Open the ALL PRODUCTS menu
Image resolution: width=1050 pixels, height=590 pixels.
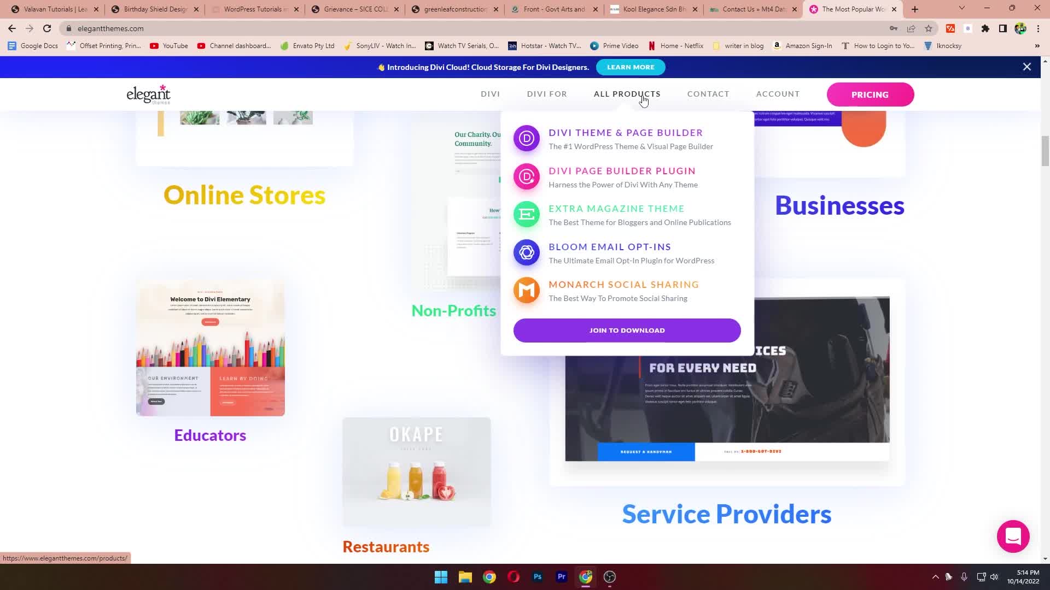(x=627, y=94)
